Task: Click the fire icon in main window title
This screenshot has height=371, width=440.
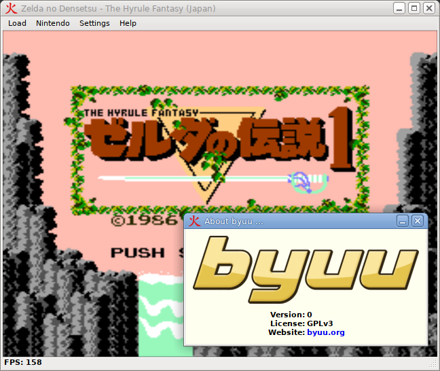Action: [12, 8]
